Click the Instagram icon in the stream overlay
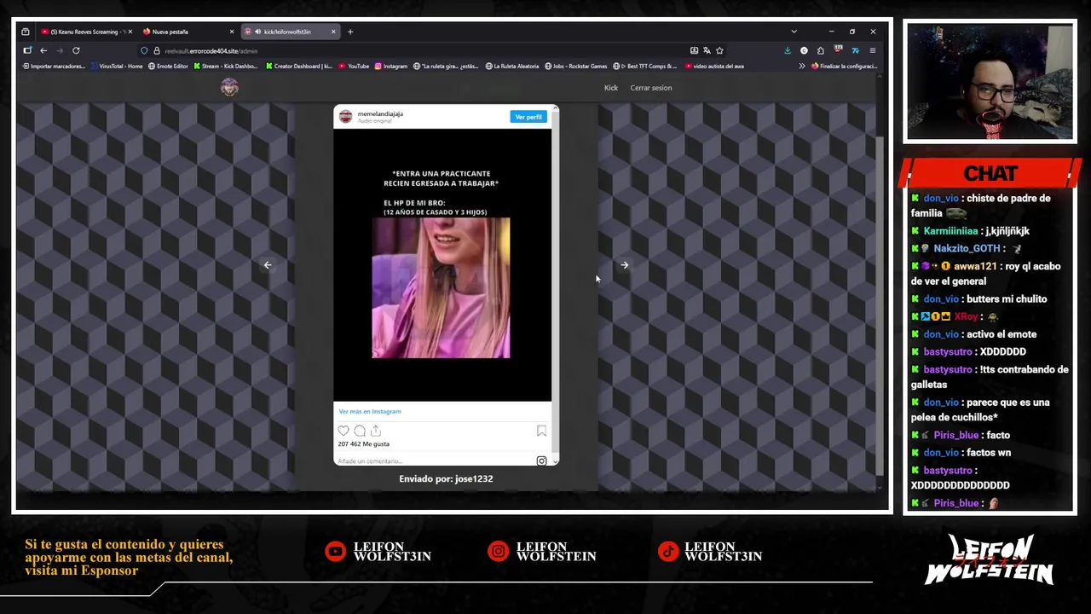Image resolution: width=1091 pixels, height=614 pixels. 498,552
